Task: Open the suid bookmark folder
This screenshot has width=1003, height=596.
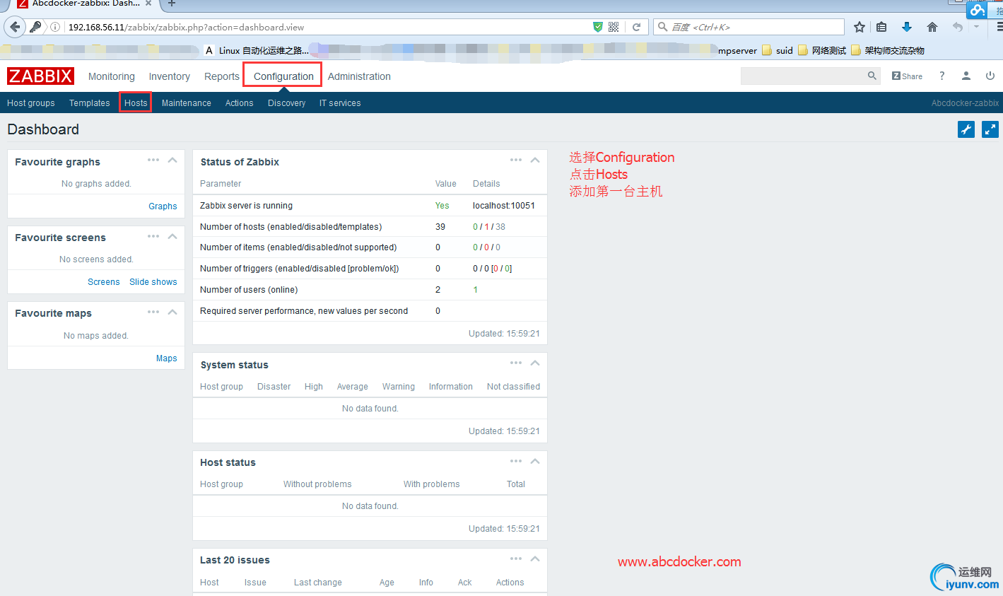Action: (x=778, y=51)
